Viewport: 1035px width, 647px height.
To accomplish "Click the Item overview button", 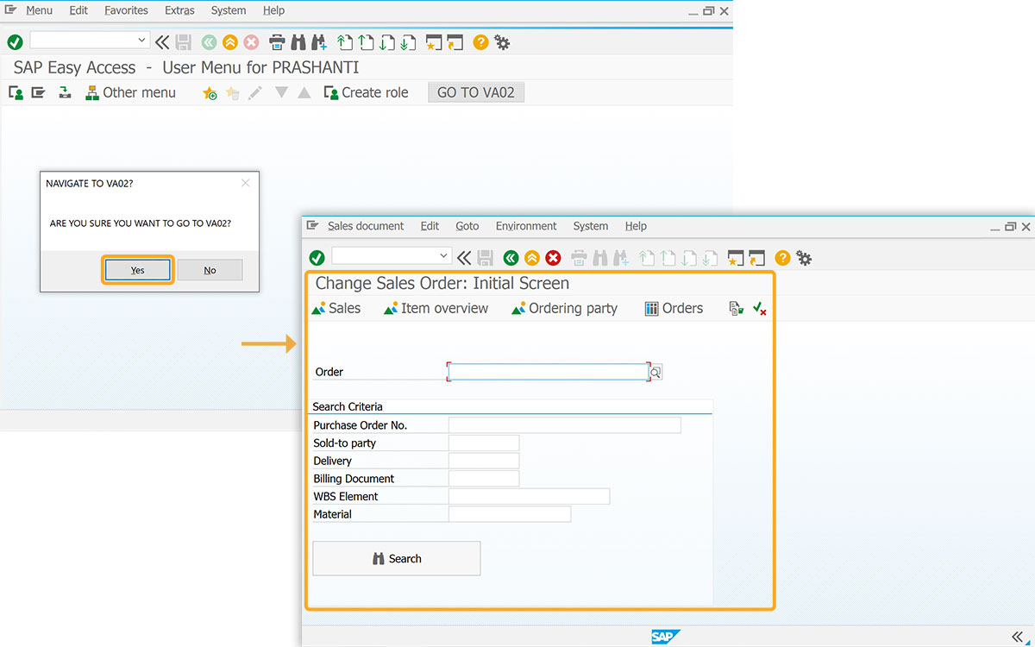I will point(436,308).
